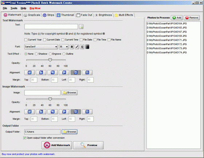Click the Output Folder path field

(x=42, y=132)
